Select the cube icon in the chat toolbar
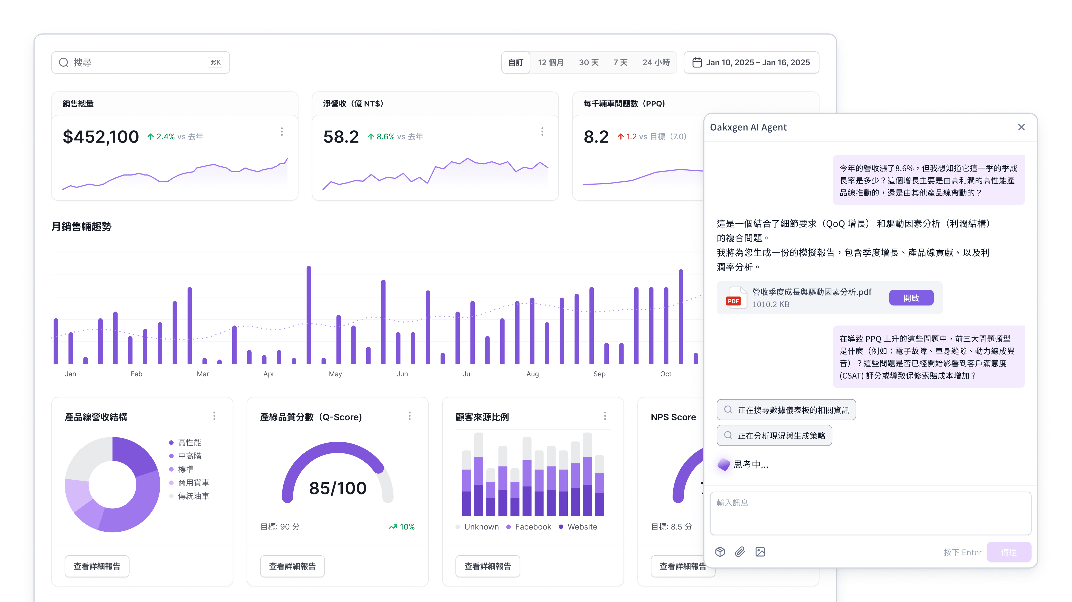 pyautogui.click(x=720, y=552)
